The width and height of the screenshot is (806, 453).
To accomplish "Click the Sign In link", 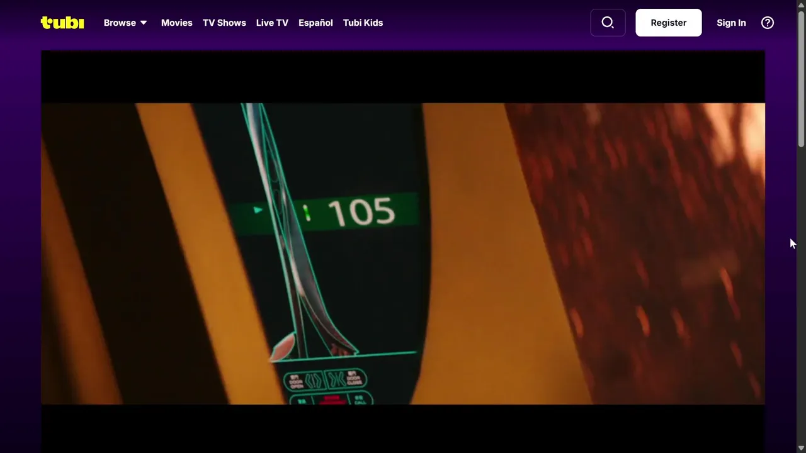I will click(x=731, y=23).
